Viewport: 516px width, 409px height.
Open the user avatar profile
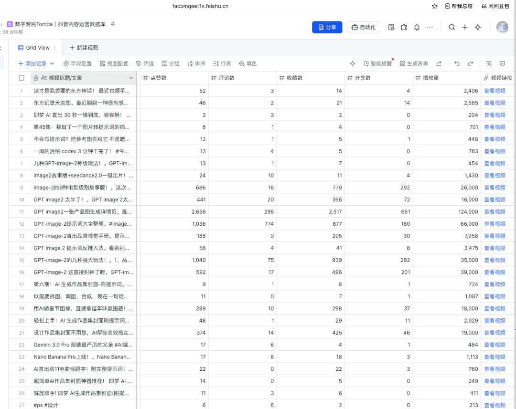tap(502, 27)
